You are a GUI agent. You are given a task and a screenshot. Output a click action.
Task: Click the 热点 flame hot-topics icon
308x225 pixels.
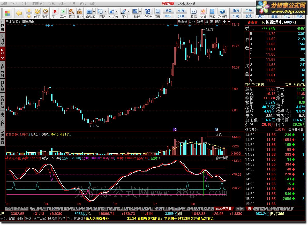point(203,11)
